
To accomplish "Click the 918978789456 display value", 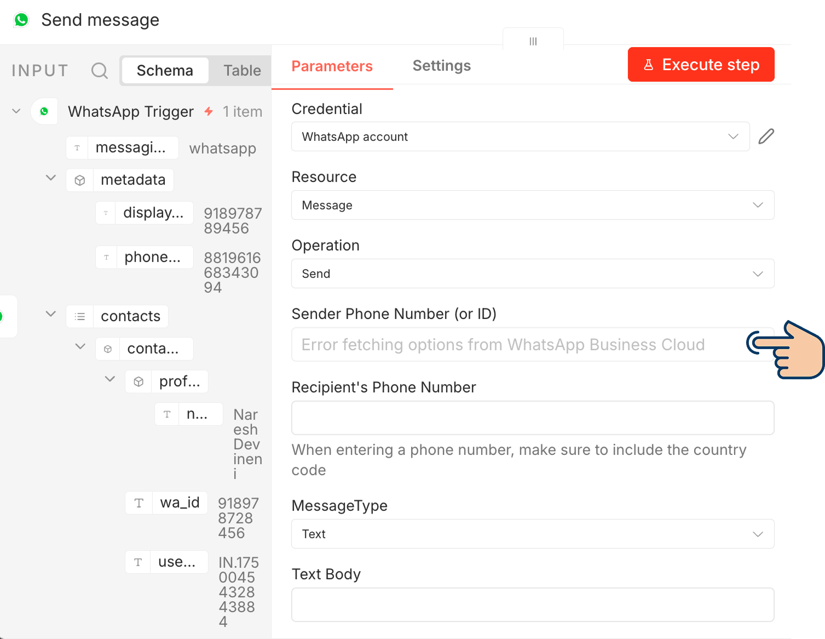I will coord(233,221).
